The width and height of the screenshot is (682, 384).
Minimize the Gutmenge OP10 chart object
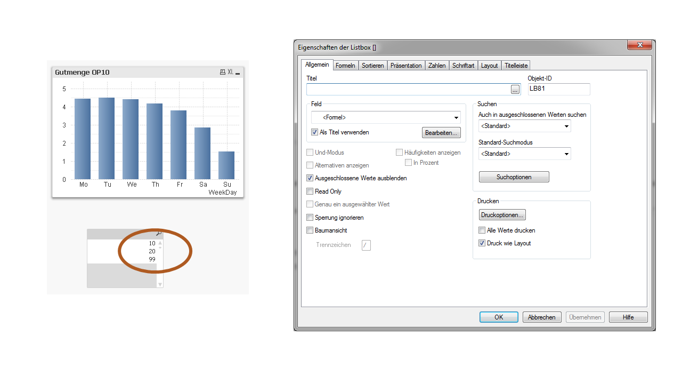pos(238,73)
